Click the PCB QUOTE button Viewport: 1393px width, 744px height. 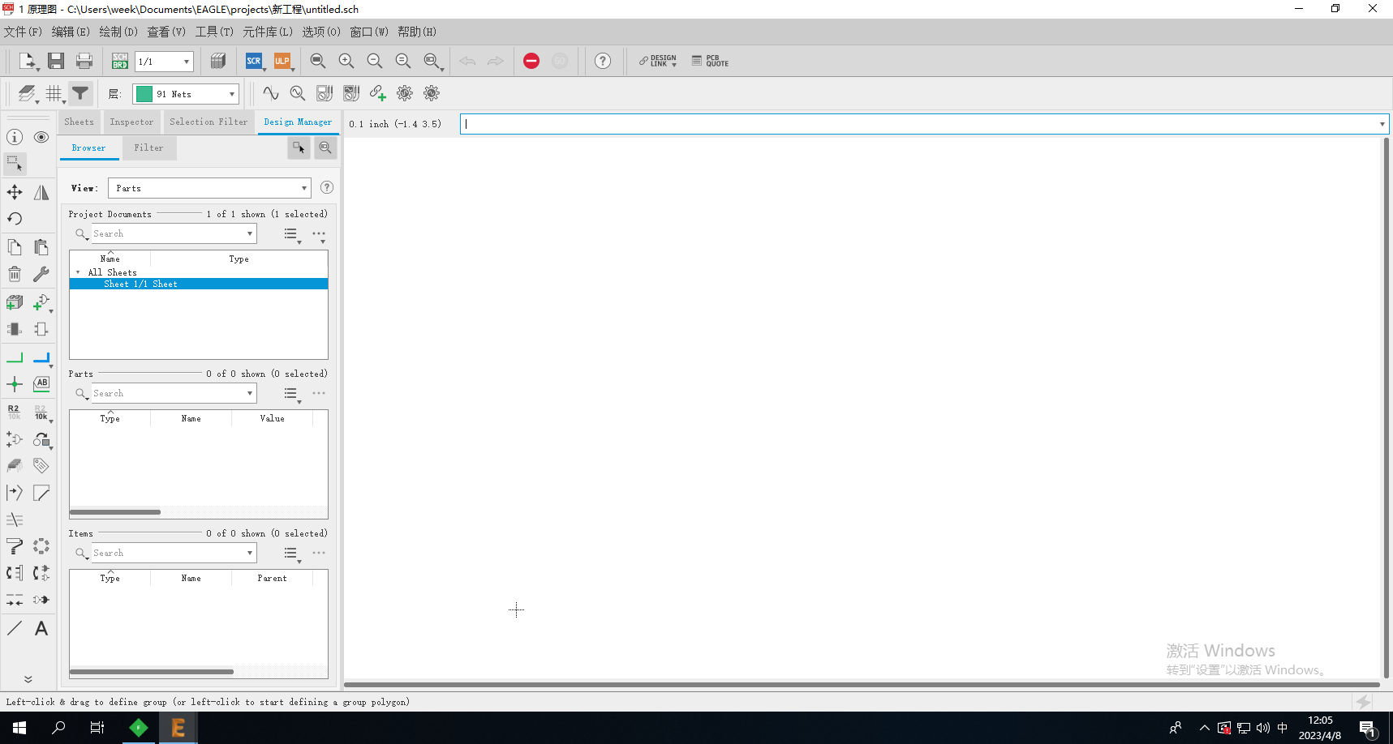click(x=709, y=61)
